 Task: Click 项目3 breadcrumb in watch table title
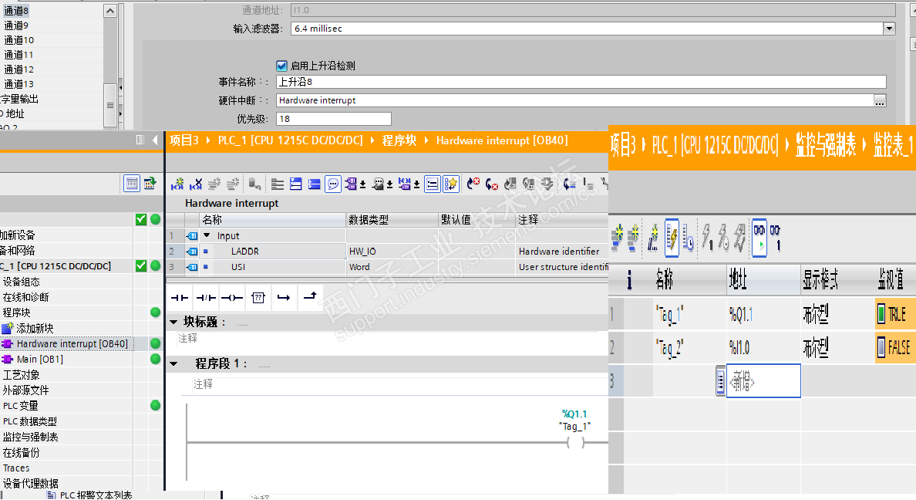pos(623,144)
